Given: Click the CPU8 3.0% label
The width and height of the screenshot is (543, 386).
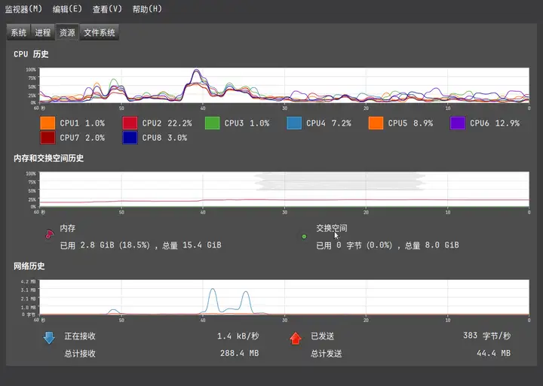Looking at the screenshot, I should point(164,138).
